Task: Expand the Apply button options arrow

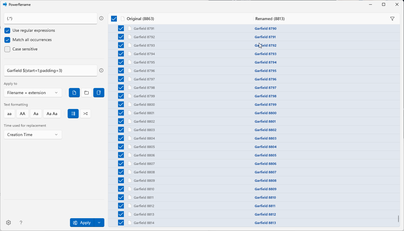Action: pos(99,223)
